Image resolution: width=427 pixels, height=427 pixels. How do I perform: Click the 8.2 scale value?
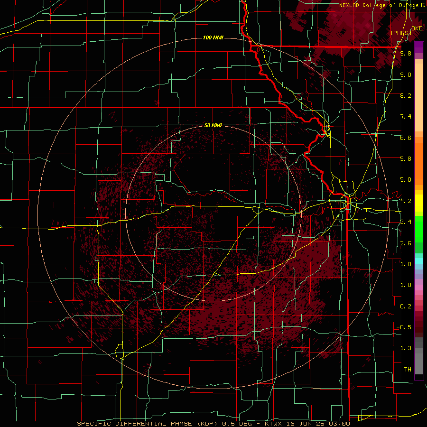[406, 95]
